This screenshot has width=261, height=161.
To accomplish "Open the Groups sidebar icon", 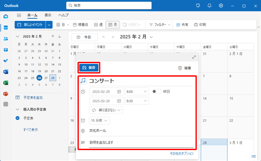I will click(x=6, y=50).
